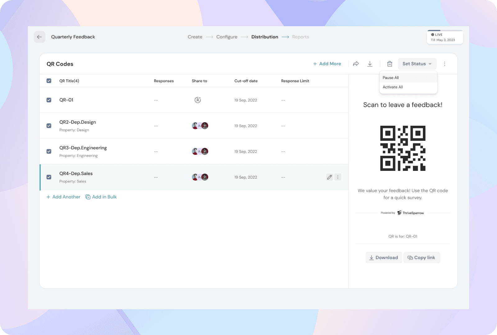497x335 pixels.
Task: Collapse the Set Status dropdown
Action: [417, 64]
